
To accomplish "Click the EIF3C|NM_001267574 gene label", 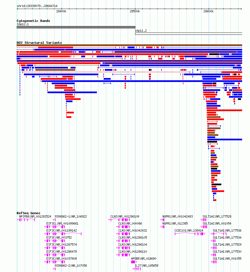I will [62, 244].
